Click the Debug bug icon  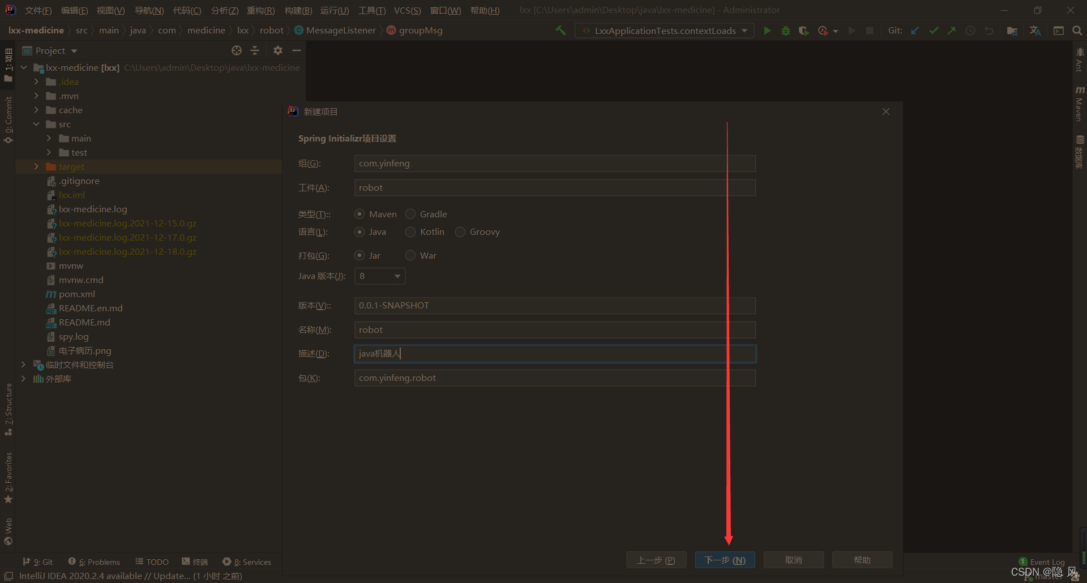[x=785, y=31]
